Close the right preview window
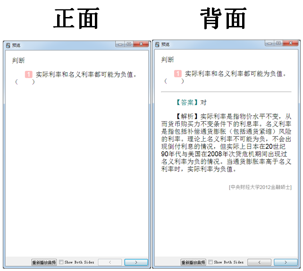 tap(290, 43)
